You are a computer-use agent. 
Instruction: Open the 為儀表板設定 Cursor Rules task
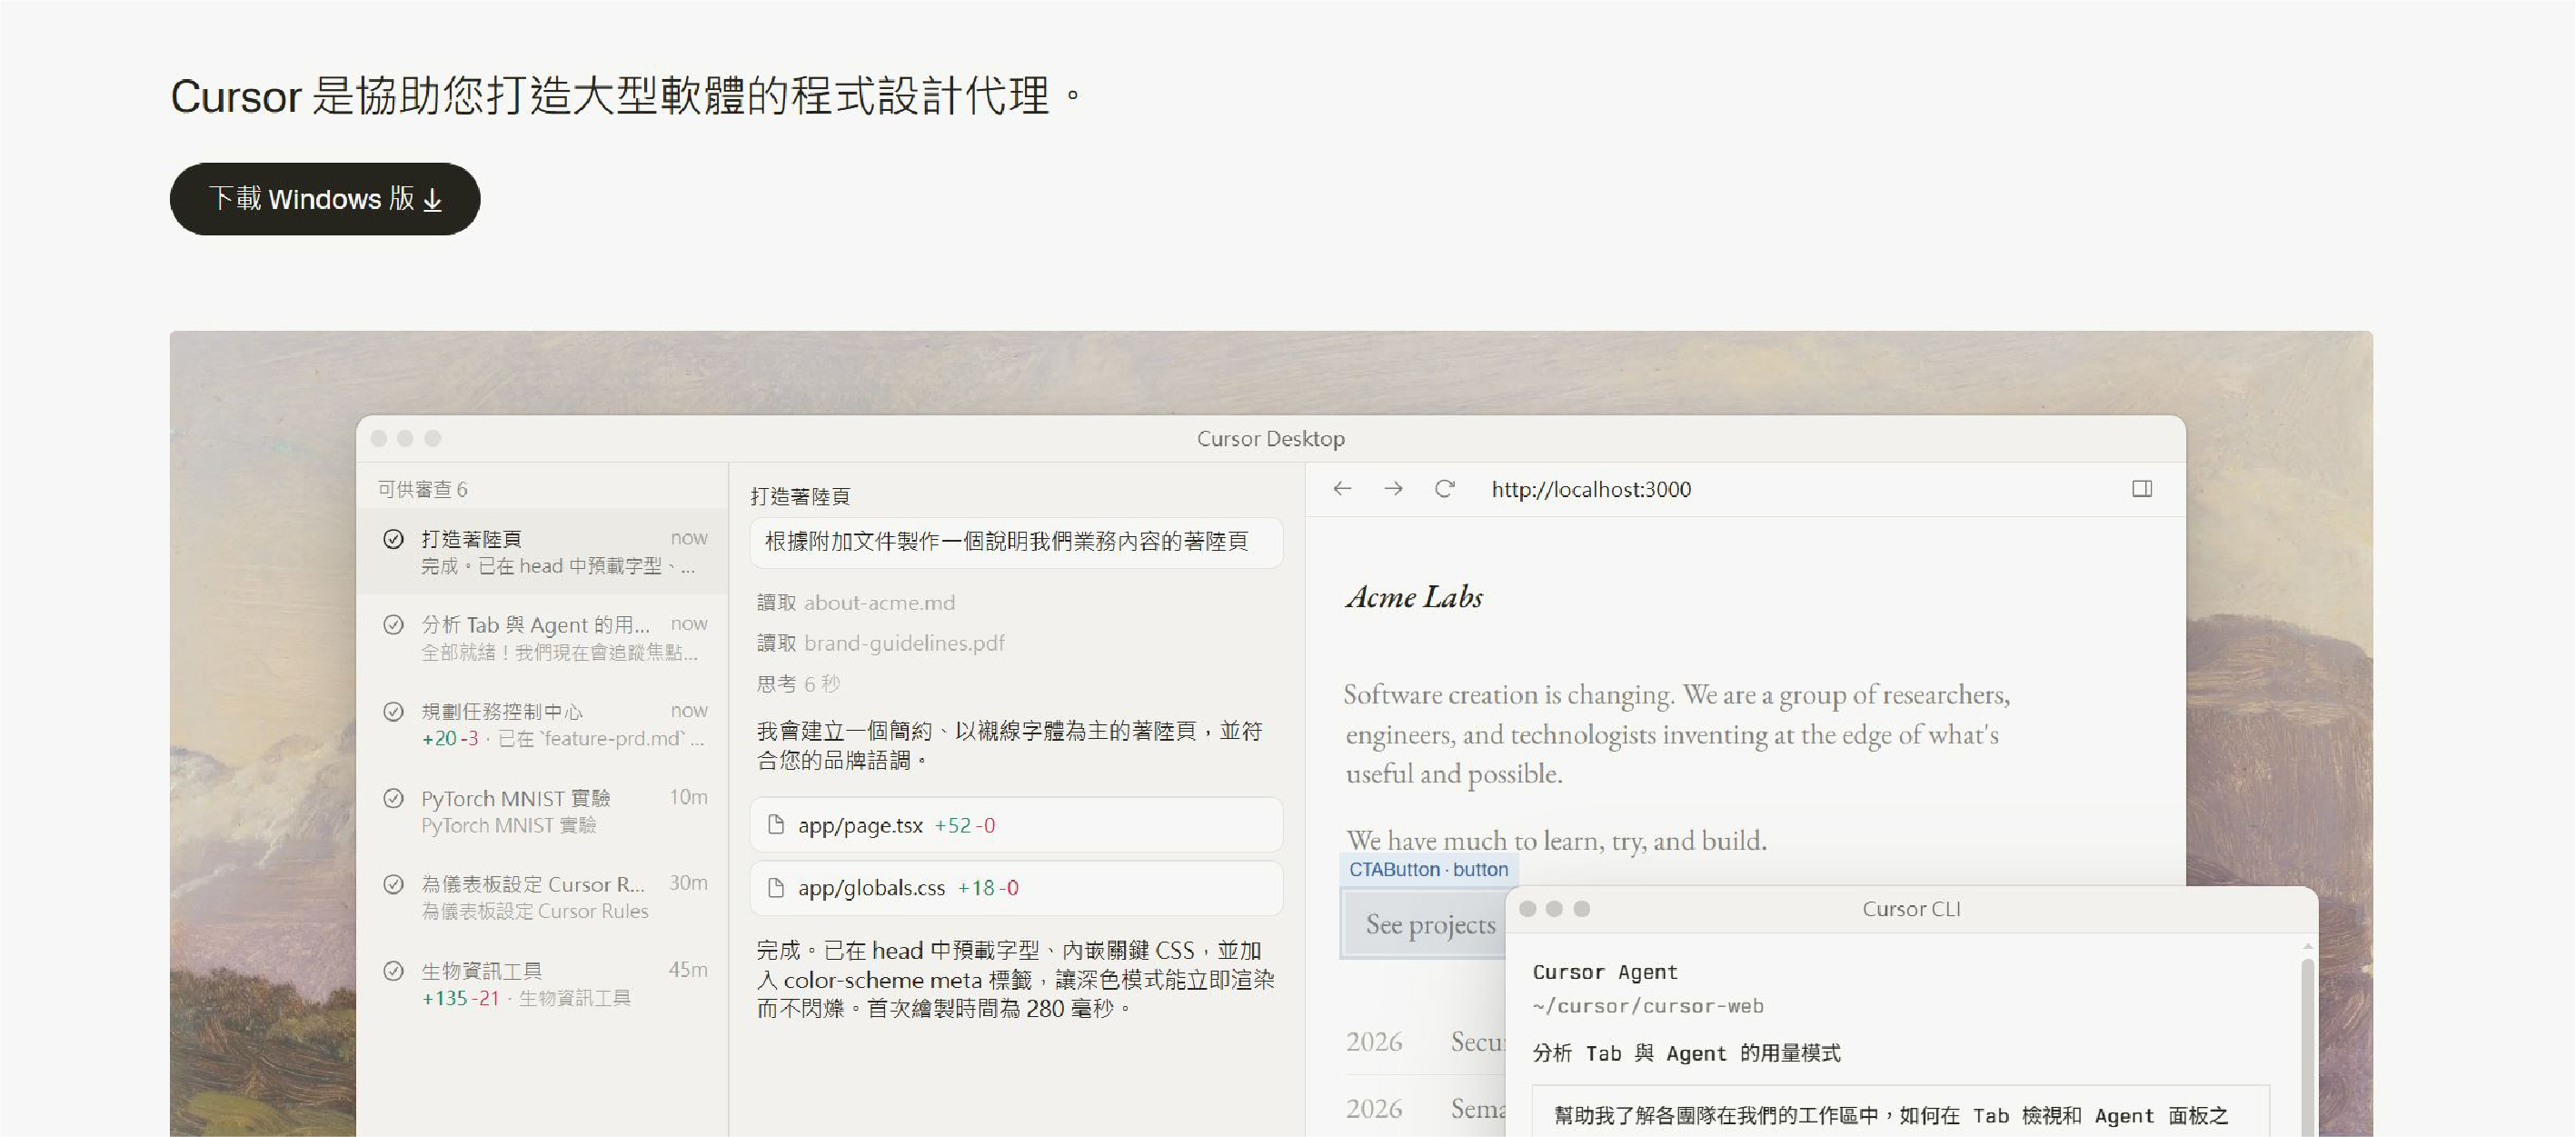pyautogui.click(x=543, y=897)
